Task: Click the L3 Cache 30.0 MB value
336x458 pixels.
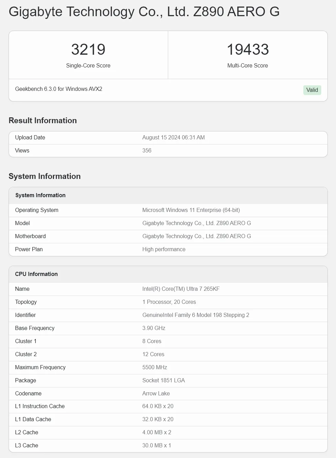Action: 157,445
